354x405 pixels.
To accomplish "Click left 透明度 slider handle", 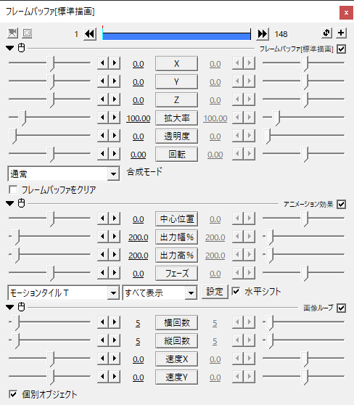I will 13,136.
